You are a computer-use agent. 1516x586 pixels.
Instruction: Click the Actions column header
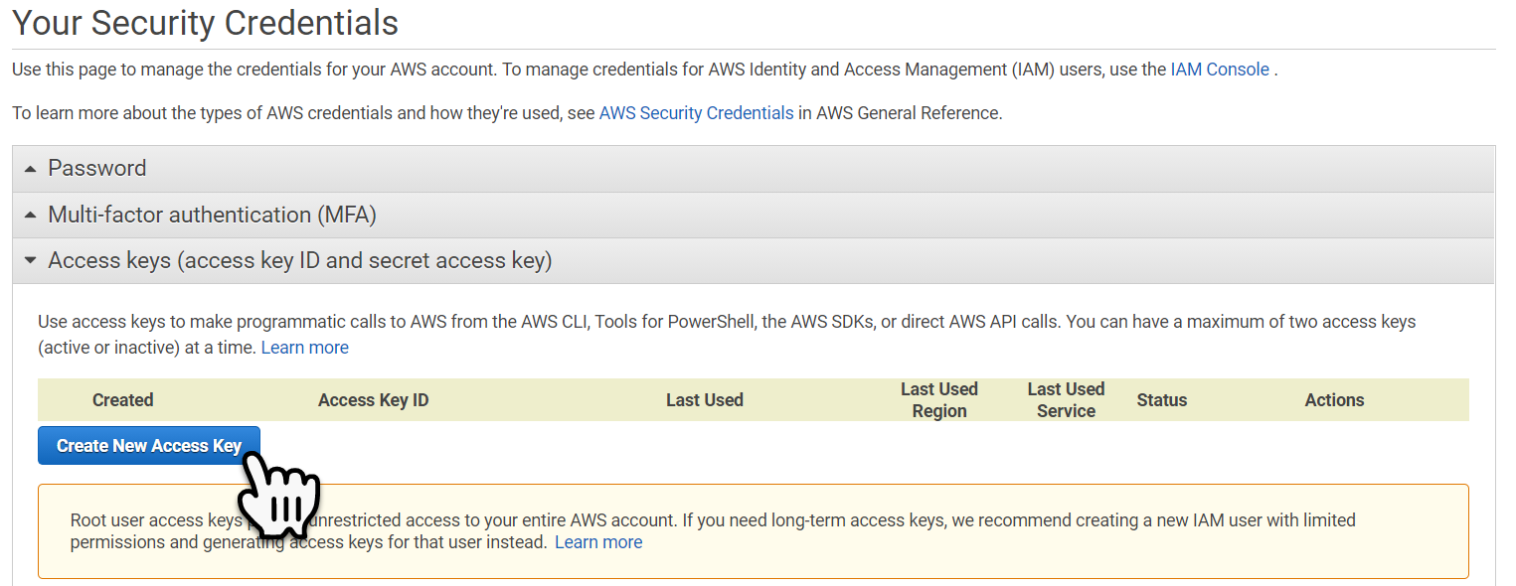(x=1334, y=399)
